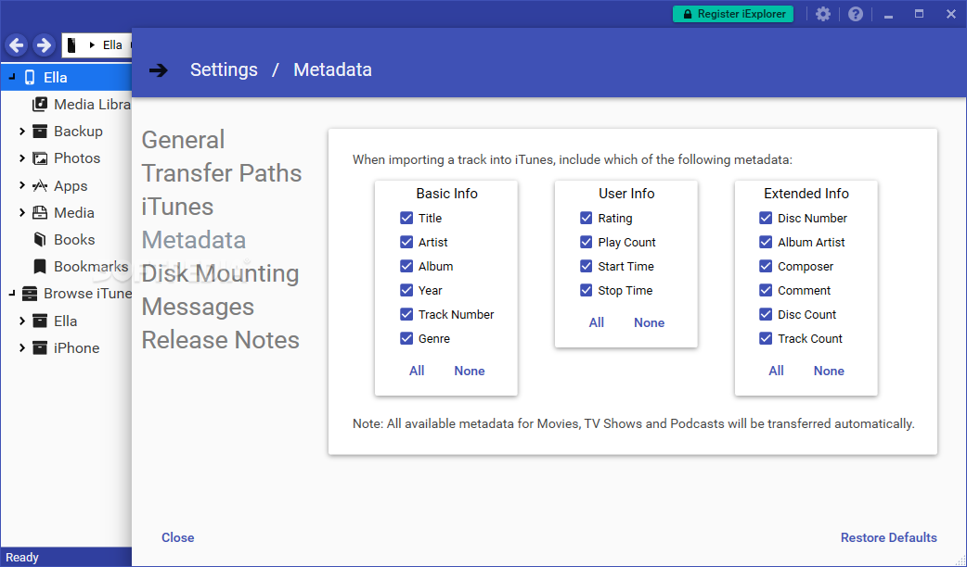
Task: Click the phone icon beside Ella in tree
Action: click(x=30, y=78)
